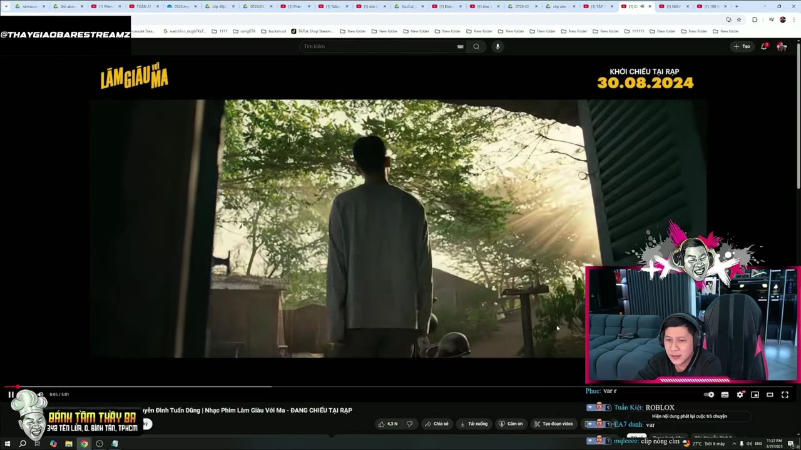
Task: Bookmark this page with the star icon
Action: point(739,19)
